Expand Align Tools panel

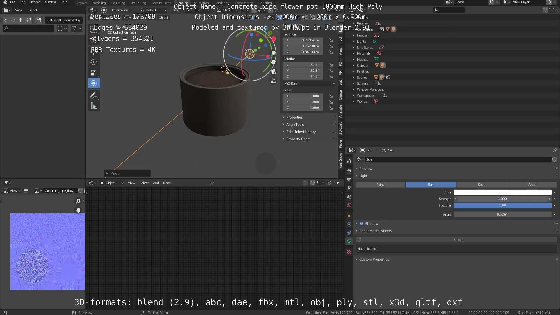(x=295, y=125)
